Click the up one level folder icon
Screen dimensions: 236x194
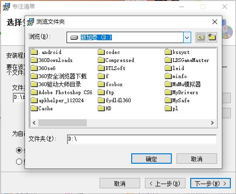pos(201,37)
